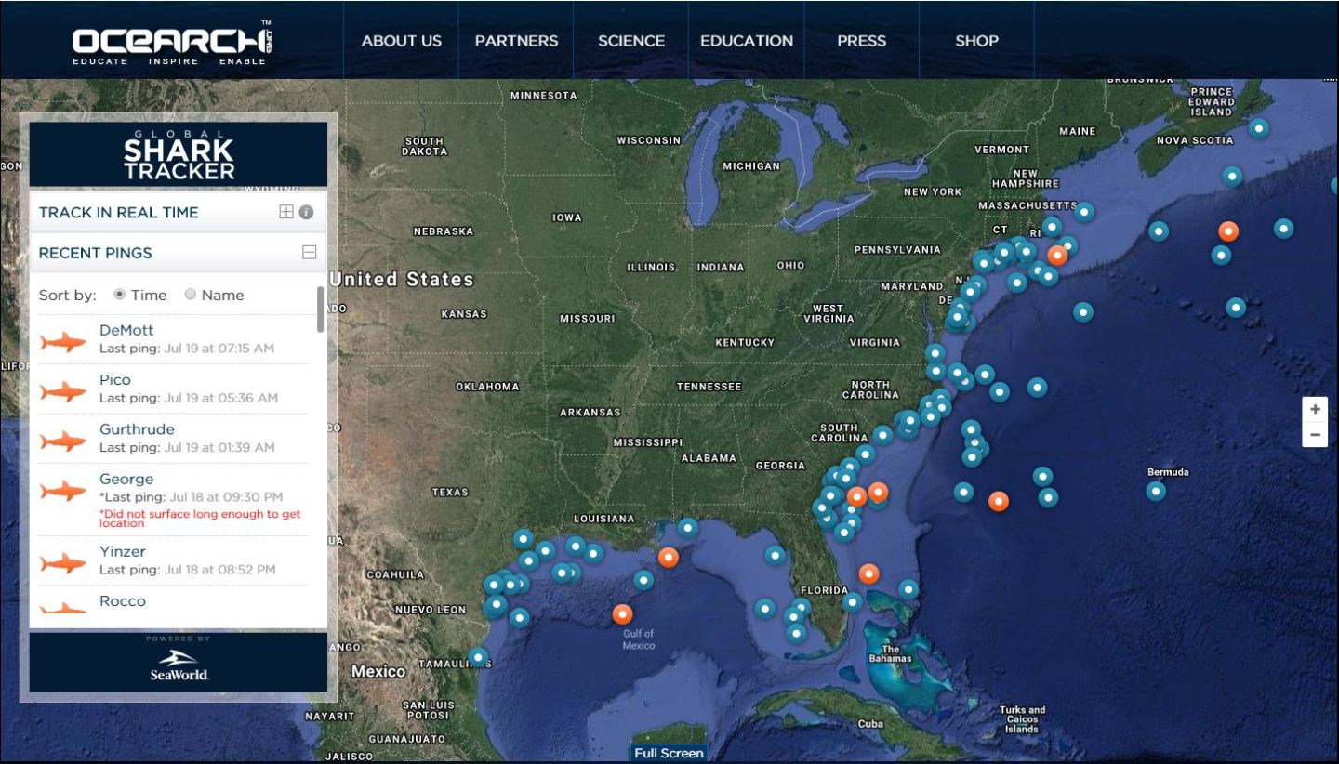Zoom in the map with the plus button
The width and height of the screenshot is (1339, 764).
point(1315,410)
